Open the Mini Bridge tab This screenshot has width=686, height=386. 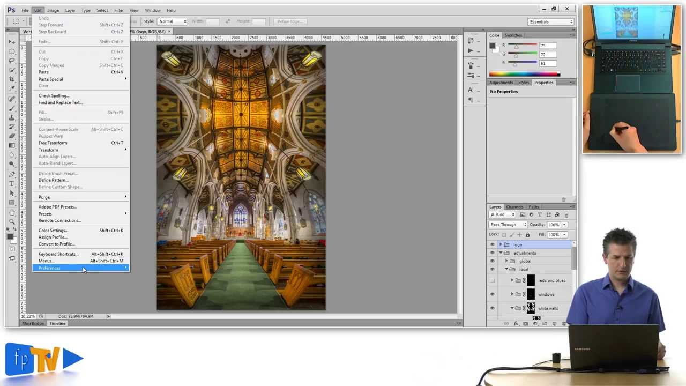click(33, 323)
